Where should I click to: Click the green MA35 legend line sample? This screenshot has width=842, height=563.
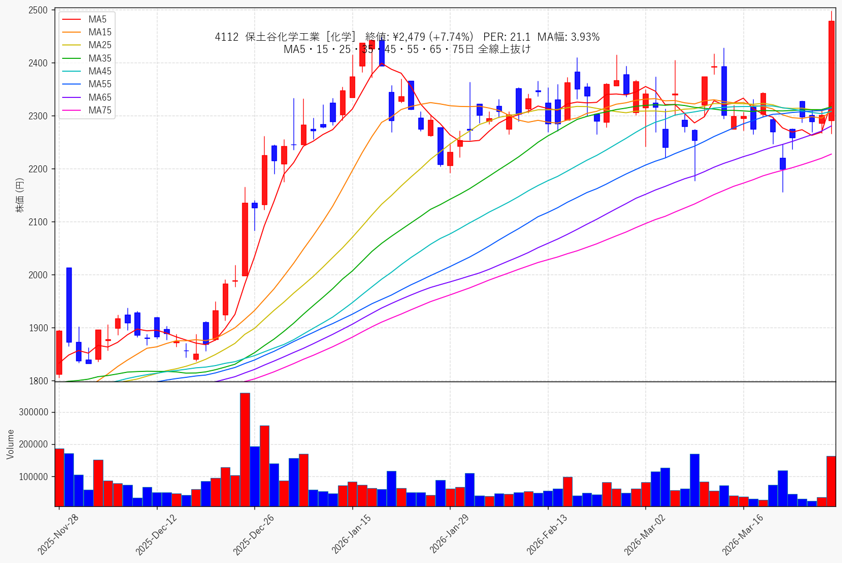[72, 58]
